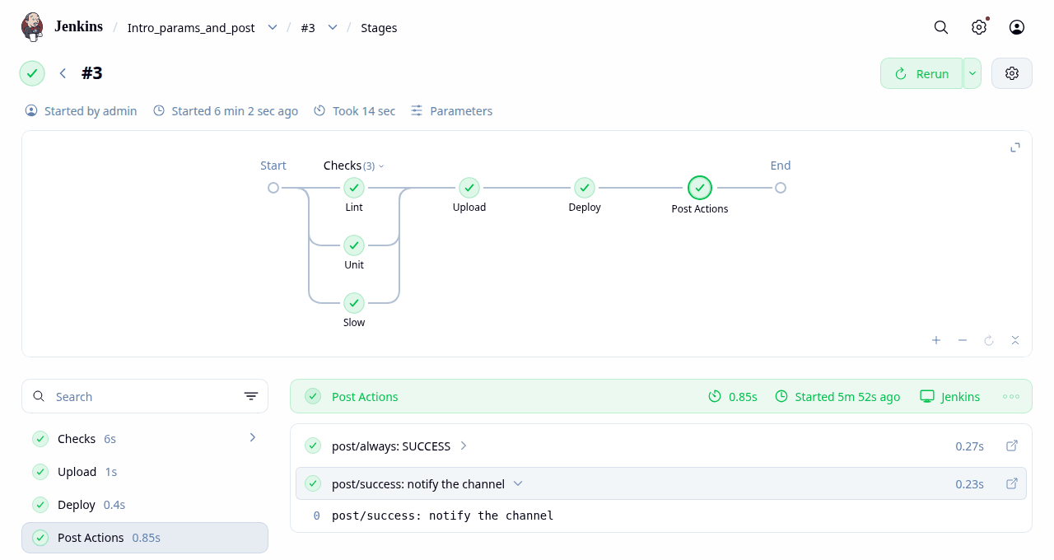Select the Slow stage node
Screen dimensions: 1054x560
click(x=354, y=303)
